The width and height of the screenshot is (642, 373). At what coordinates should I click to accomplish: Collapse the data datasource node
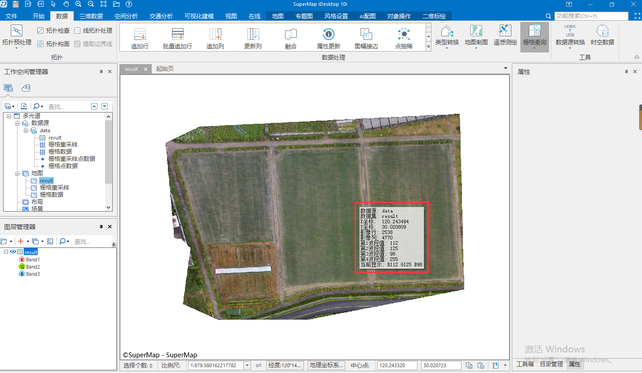[x=26, y=130]
